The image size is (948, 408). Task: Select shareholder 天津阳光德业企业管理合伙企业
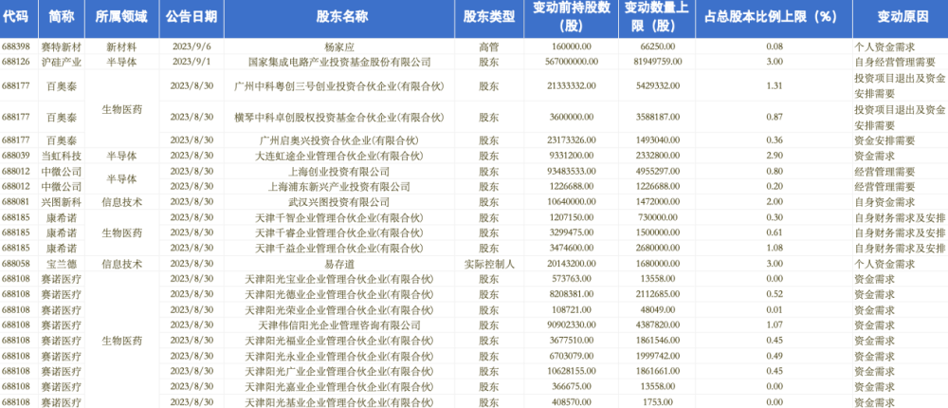pyautogui.click(x=339, y=294)
